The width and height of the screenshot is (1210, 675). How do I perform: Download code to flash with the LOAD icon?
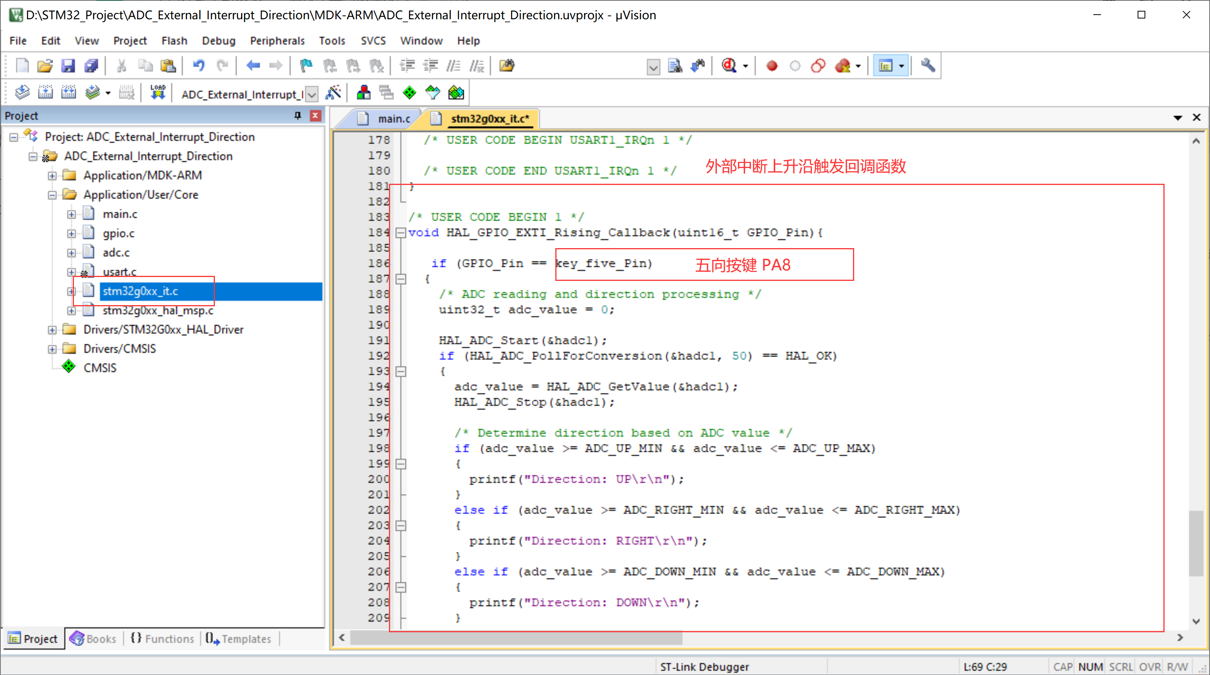pos(158,92)
